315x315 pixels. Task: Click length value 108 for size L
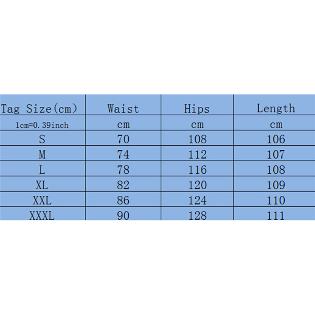[x=276, y=170]
